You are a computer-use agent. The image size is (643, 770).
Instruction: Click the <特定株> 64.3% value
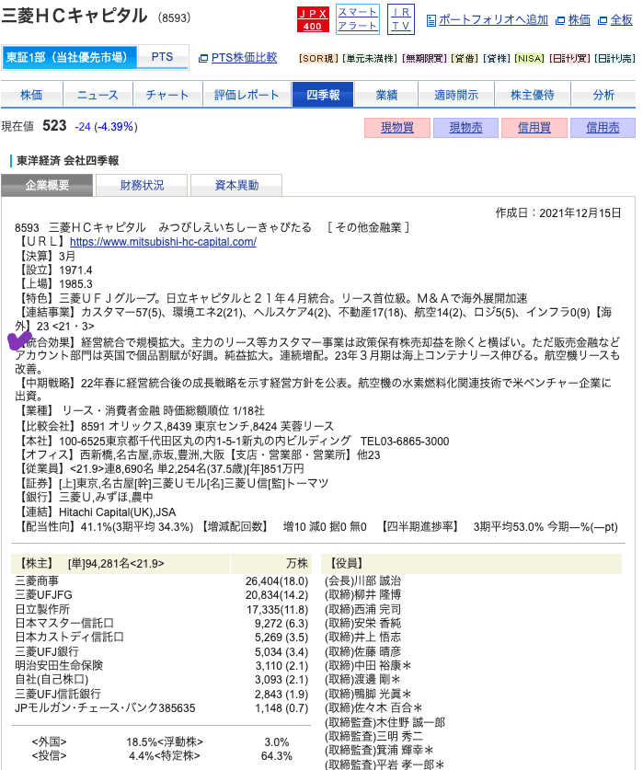[277, 756]
